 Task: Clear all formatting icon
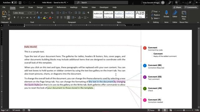coord(52,13)
